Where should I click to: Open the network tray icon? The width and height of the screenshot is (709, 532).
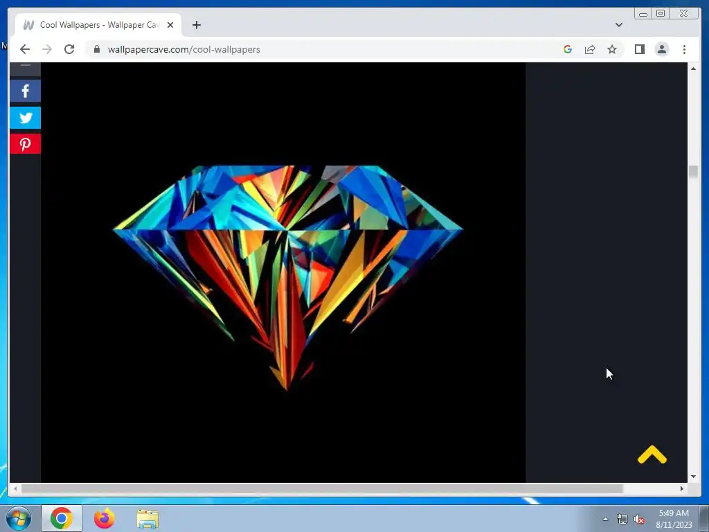tap(622, 520)
